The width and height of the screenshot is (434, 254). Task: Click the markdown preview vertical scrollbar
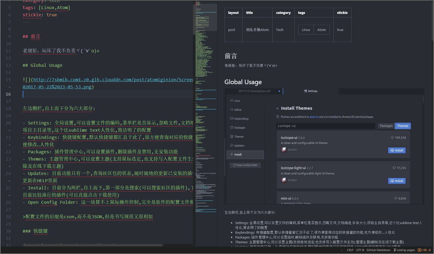pyautogui.click(x=433, y=21)
